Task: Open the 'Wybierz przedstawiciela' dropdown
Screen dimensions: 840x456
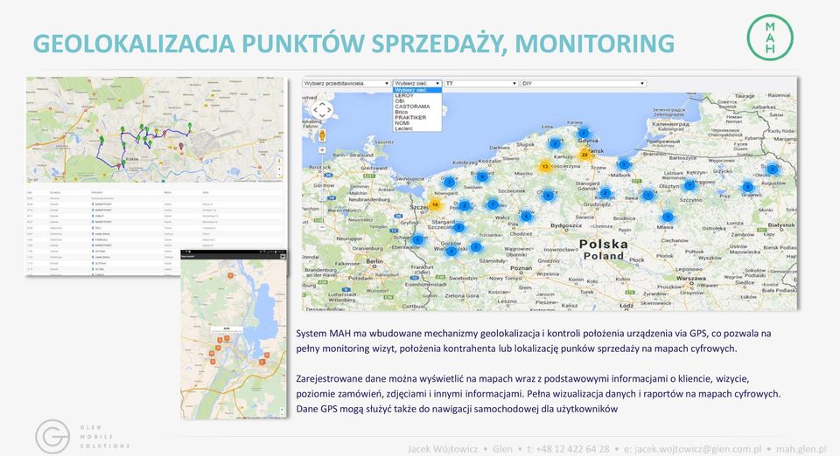Action: pyautogui.click(x=346, y=83)
